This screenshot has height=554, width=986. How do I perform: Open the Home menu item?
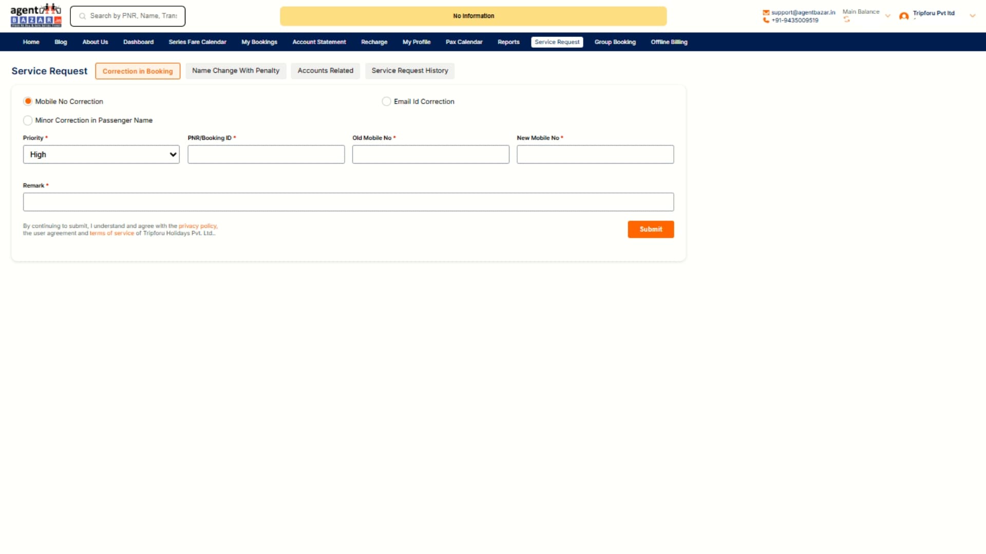point(31,42)
